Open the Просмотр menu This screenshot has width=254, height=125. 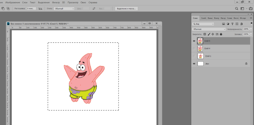[73, 3]
